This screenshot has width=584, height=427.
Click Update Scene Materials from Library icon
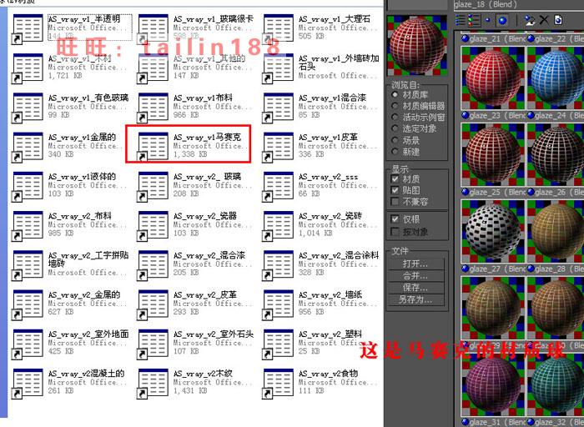(530, 20)
